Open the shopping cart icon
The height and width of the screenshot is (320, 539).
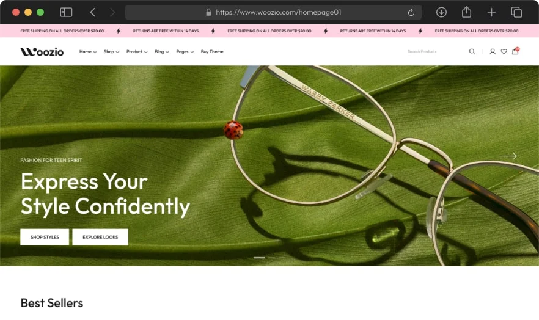tap(515, 51)
